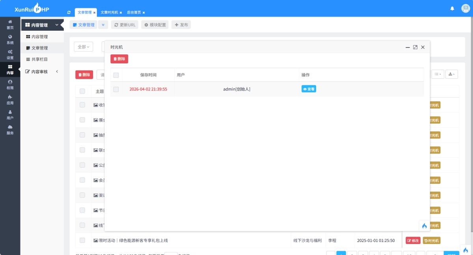Viewport: 473px width, 255px height.
Task: Open the notification bell icon
Action: coord(452,8)
